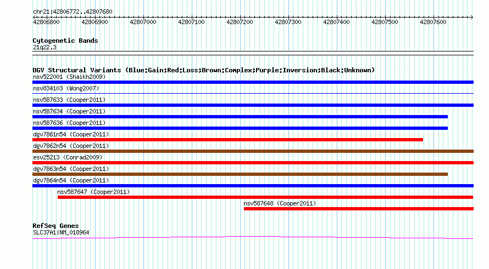
Task: Open variant nsv587636 (Cooper2011) label
Action: click(x=69, y=123)
